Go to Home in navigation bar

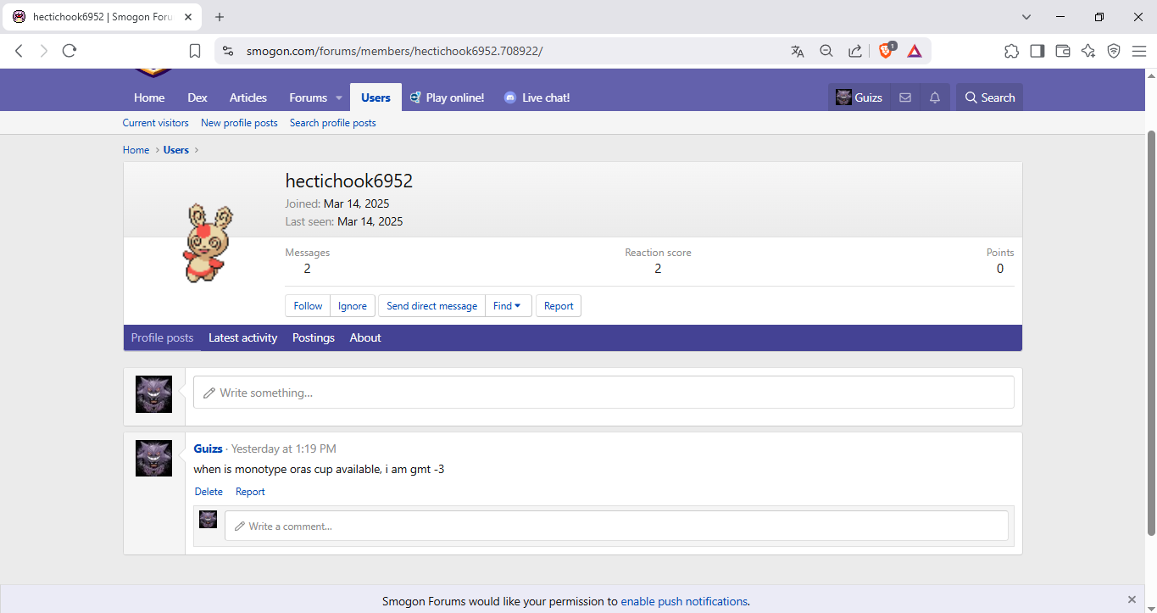click(149, 98)
